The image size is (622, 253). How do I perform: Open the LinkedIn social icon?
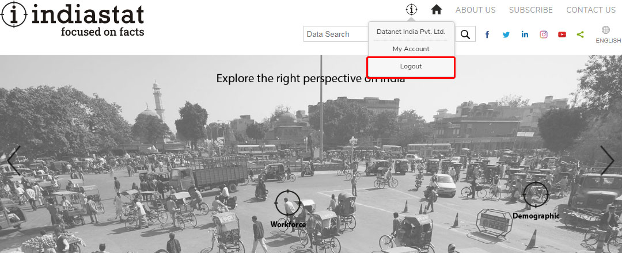point(525,34)
